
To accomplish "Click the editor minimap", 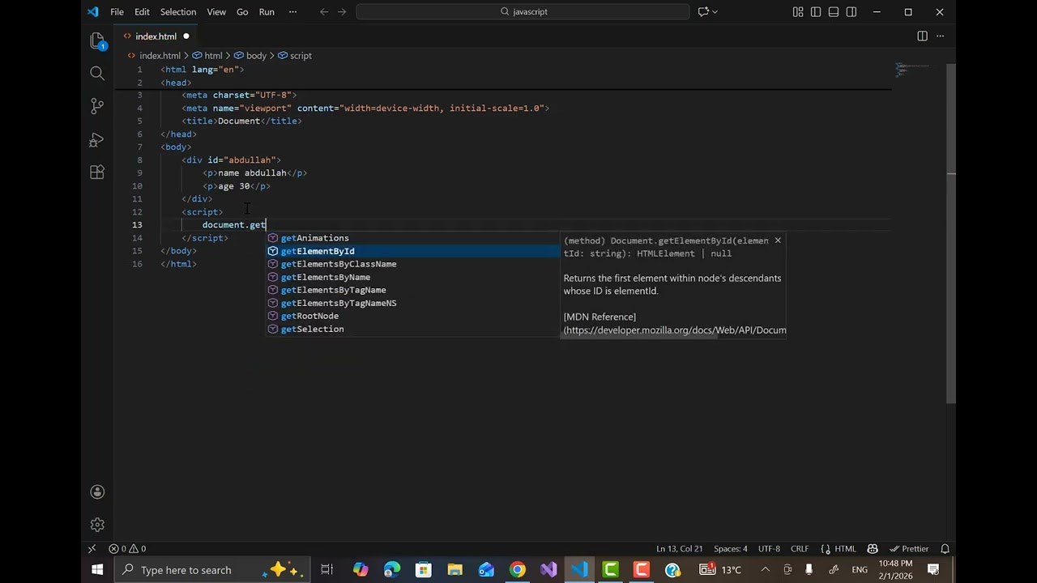I will pos(914,70).
